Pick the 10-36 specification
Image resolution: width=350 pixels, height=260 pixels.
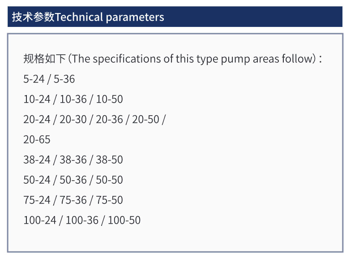click(73, 100)
